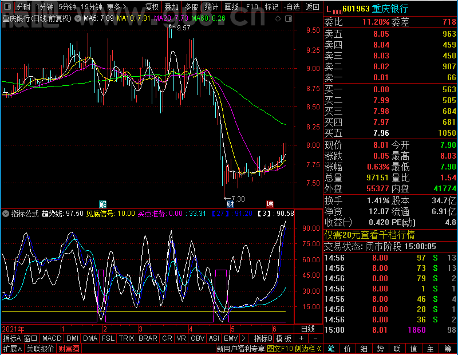This screenshot has width=458, height=355.
Task: Select the 势 trend tab
Action: click(x=380, y=349)
